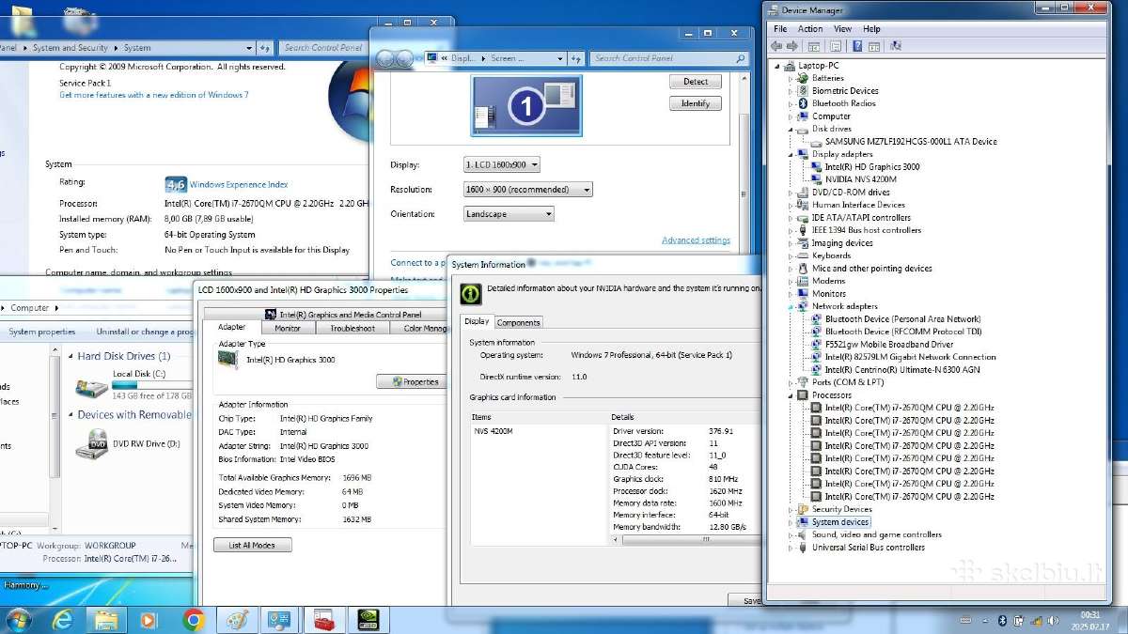Open Paint from the taskbar
Image resolution: width=1128 pixels, height=634 pixels.
coord(235,620)
